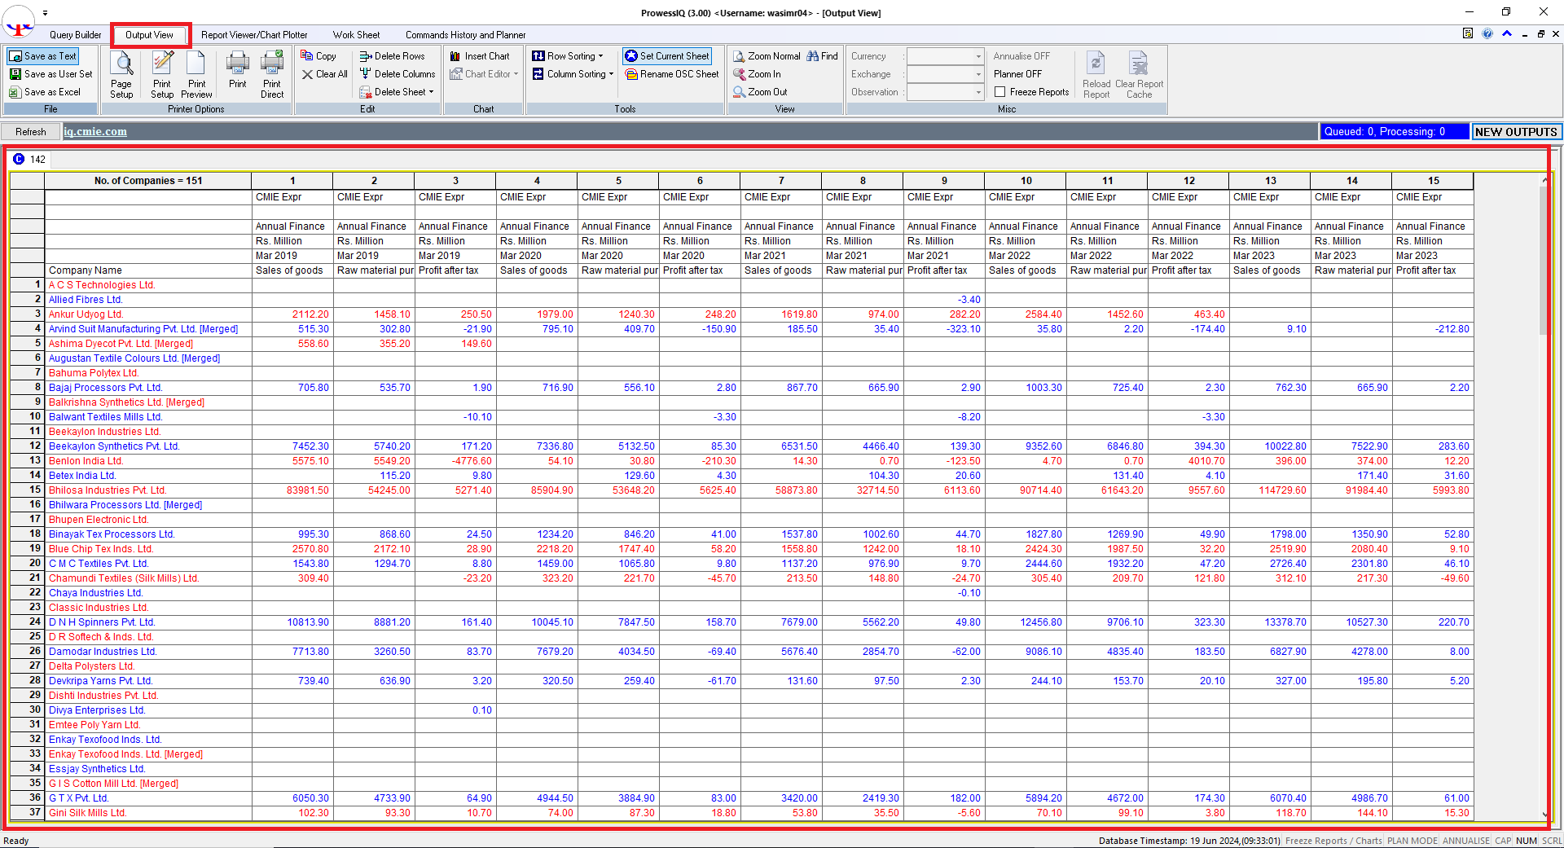Toggle Freeze Reports checkbox
The image size is (1564, 848).
pyautogui.click(x=999, y=92)
